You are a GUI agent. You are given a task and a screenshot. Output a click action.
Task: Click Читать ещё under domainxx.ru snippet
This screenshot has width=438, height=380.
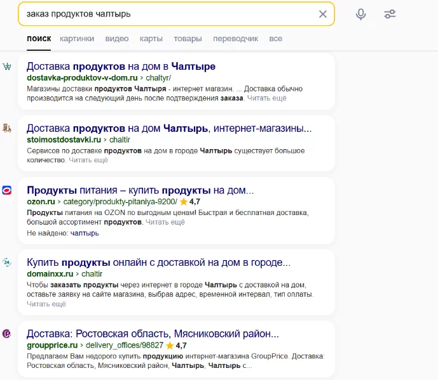(46, 304)
